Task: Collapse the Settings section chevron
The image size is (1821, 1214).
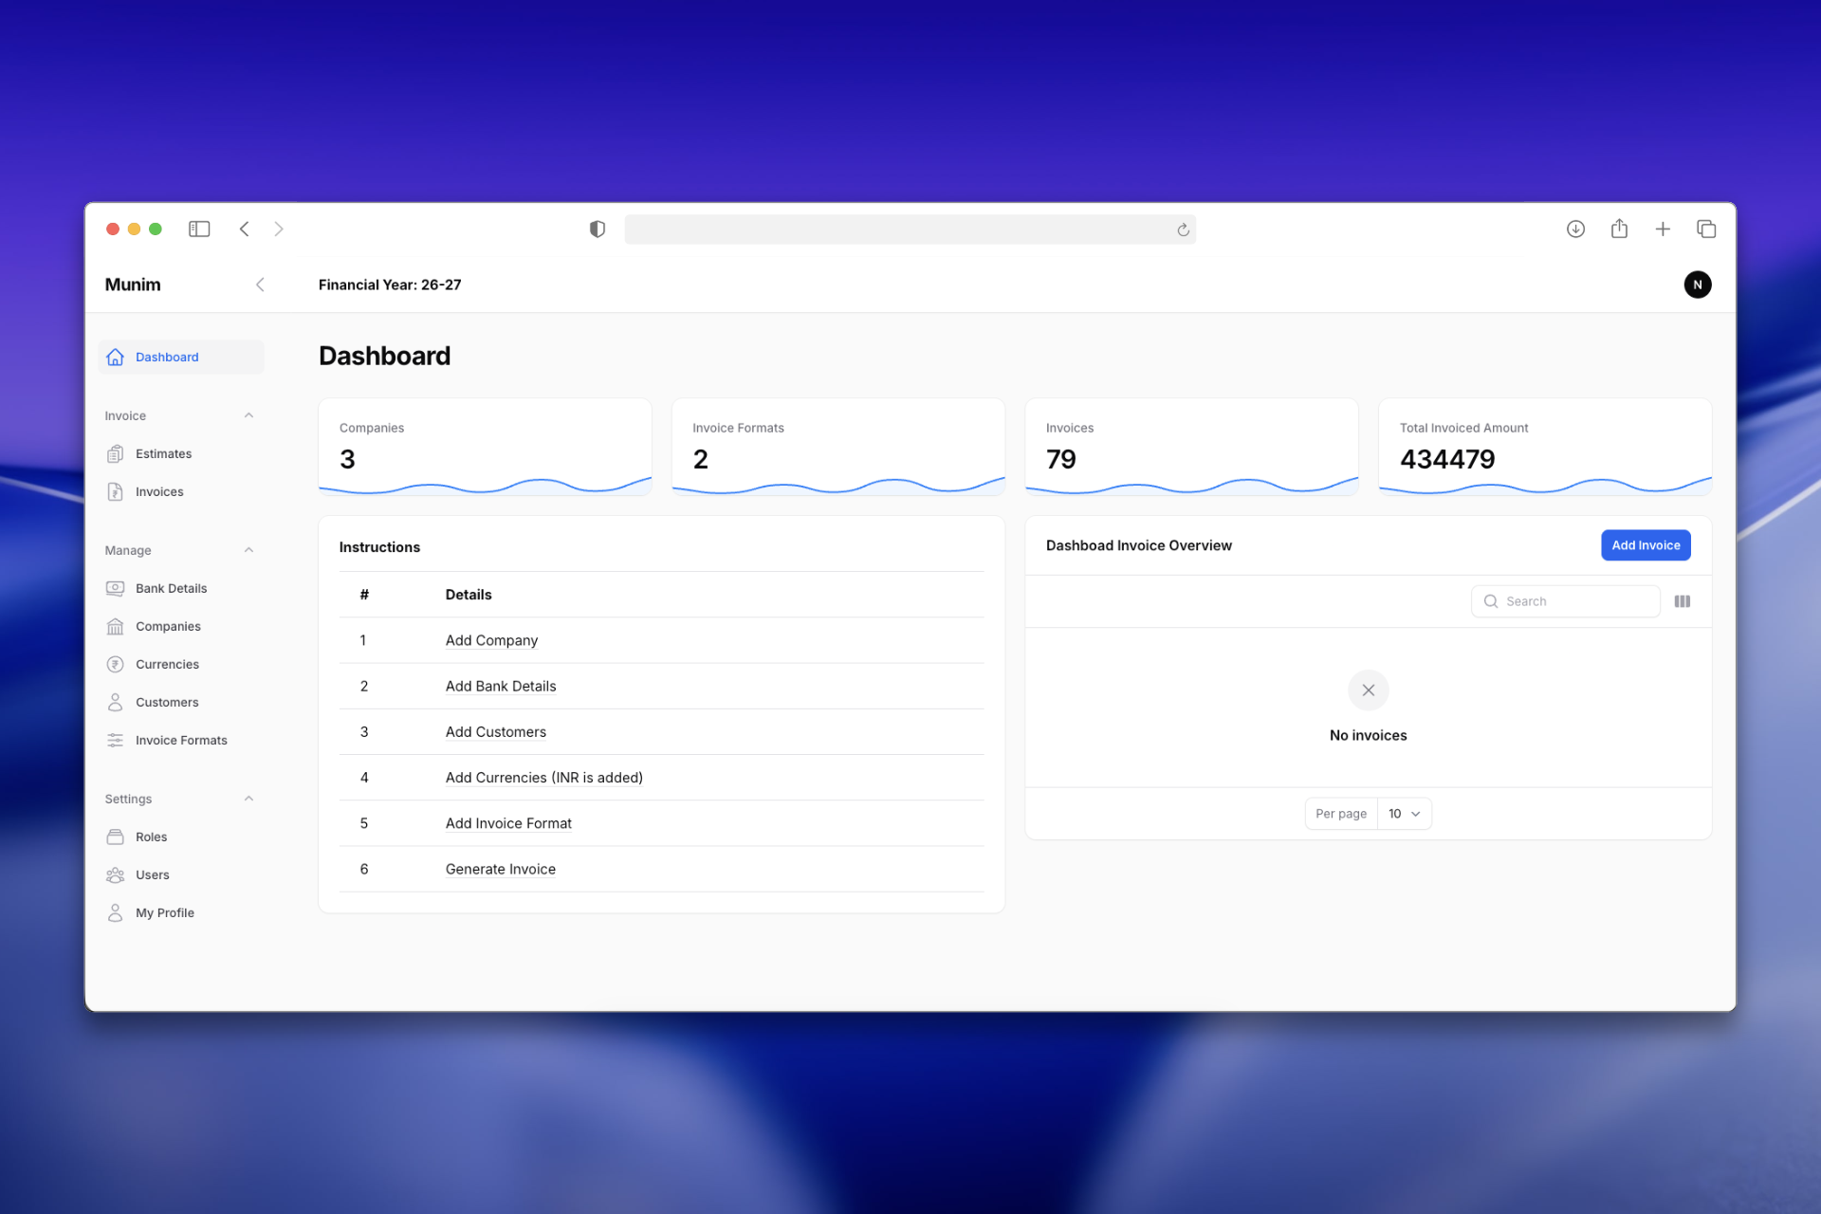Action: click(248, 799)
